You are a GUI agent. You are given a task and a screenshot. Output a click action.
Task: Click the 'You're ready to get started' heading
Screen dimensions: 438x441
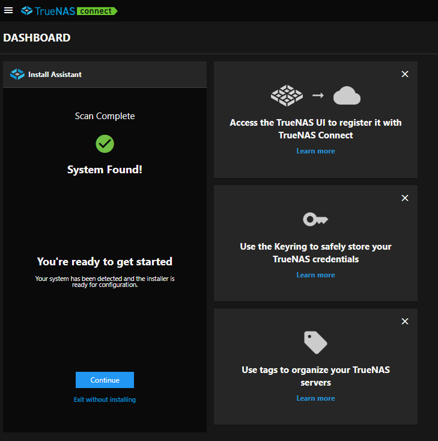(x=105, y=262)
